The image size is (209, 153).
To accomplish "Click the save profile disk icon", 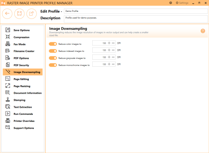I will coord(19,13).
